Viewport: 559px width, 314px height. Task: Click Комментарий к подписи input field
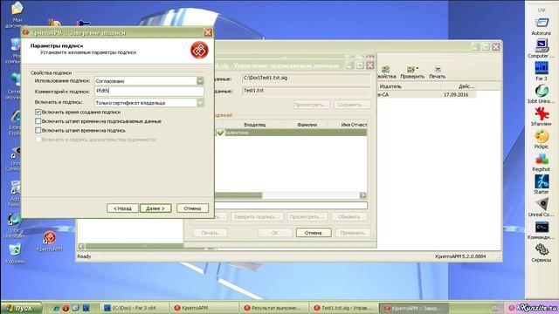[x=149, y=91]
